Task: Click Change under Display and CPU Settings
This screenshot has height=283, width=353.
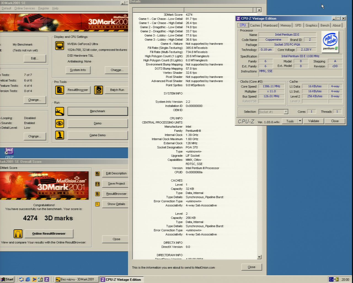Action: coord(117,70)
